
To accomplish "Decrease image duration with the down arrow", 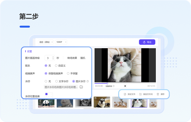I will coord(53,59).
